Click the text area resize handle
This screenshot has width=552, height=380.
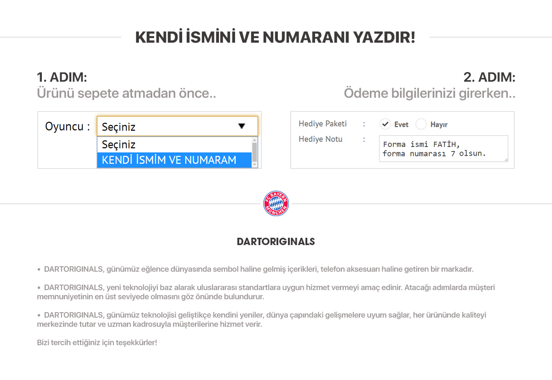pos(506,159)
